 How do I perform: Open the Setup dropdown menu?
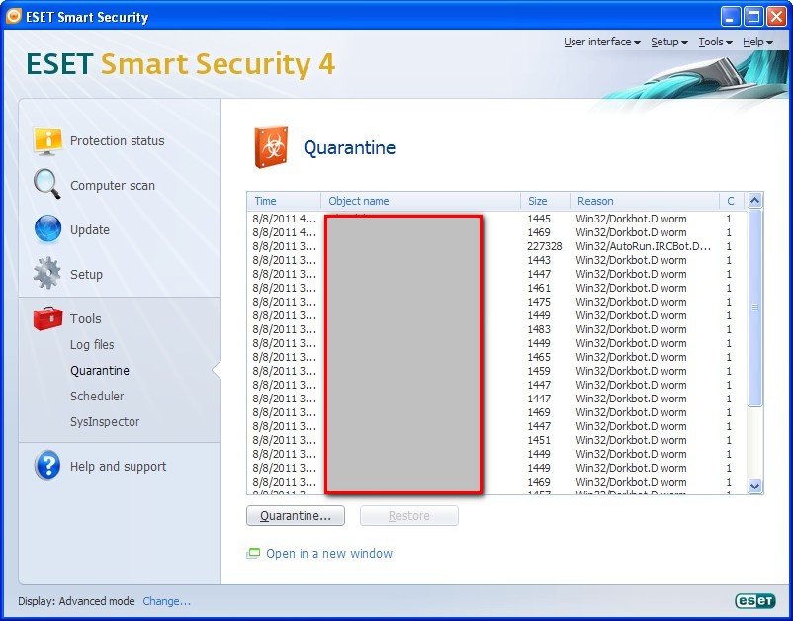668,42
